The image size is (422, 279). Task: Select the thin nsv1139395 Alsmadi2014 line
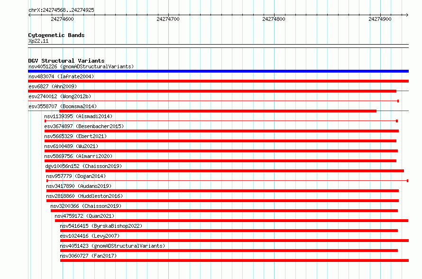[221, 121]
